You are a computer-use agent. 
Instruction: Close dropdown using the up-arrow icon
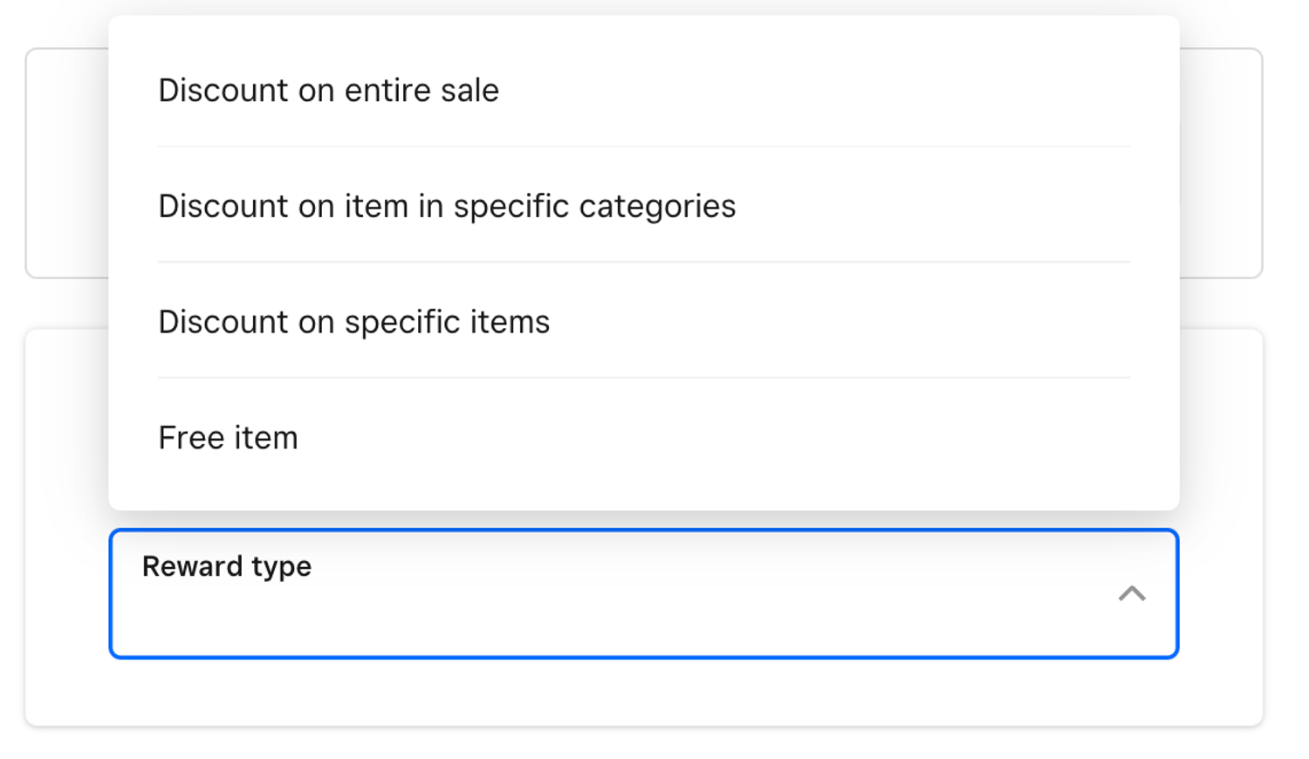click(1132, 594)
